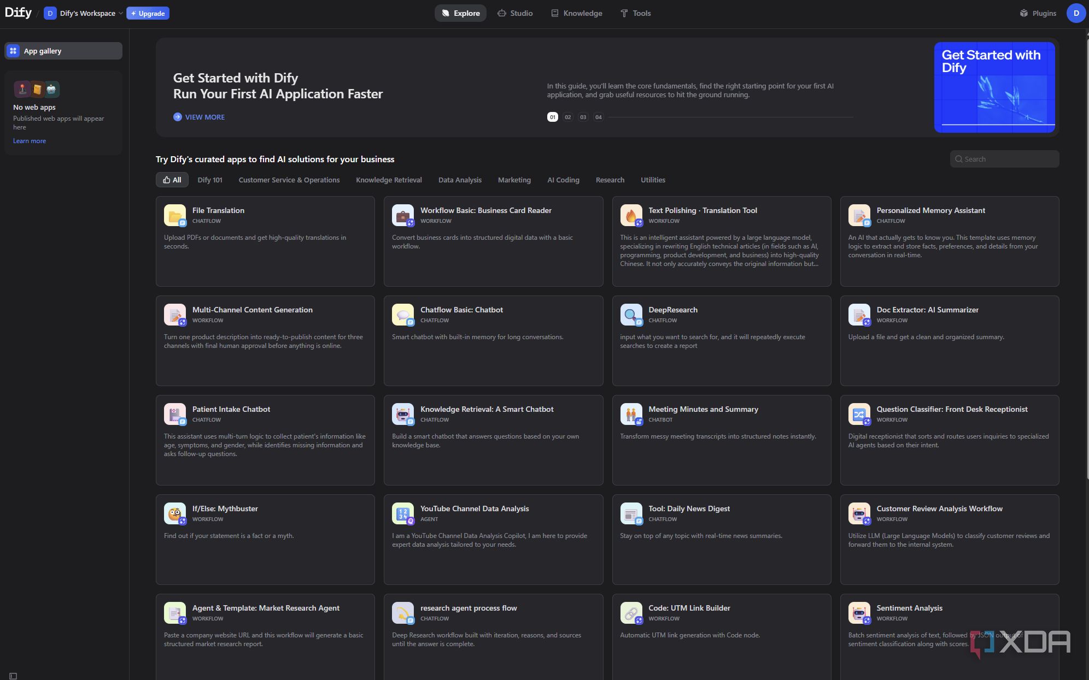
Task: Click the Tool: Daily News Digest icon
Action: coord(631,513)
